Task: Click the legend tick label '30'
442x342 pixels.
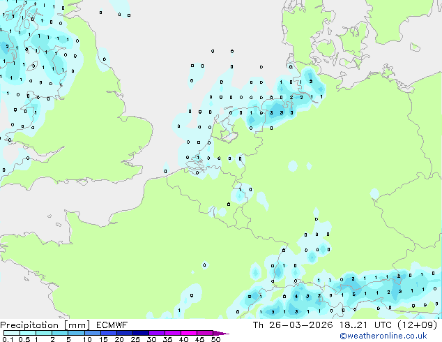Action: click(151, 339)
